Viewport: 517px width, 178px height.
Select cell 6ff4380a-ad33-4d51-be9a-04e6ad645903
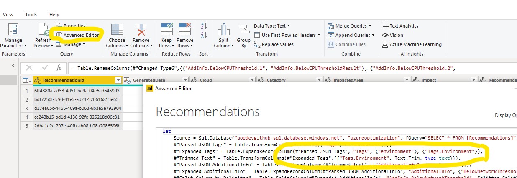(x=78, y=91)
